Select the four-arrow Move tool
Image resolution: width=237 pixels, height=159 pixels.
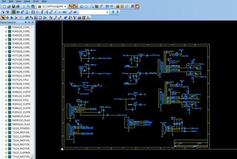[7, 18]
